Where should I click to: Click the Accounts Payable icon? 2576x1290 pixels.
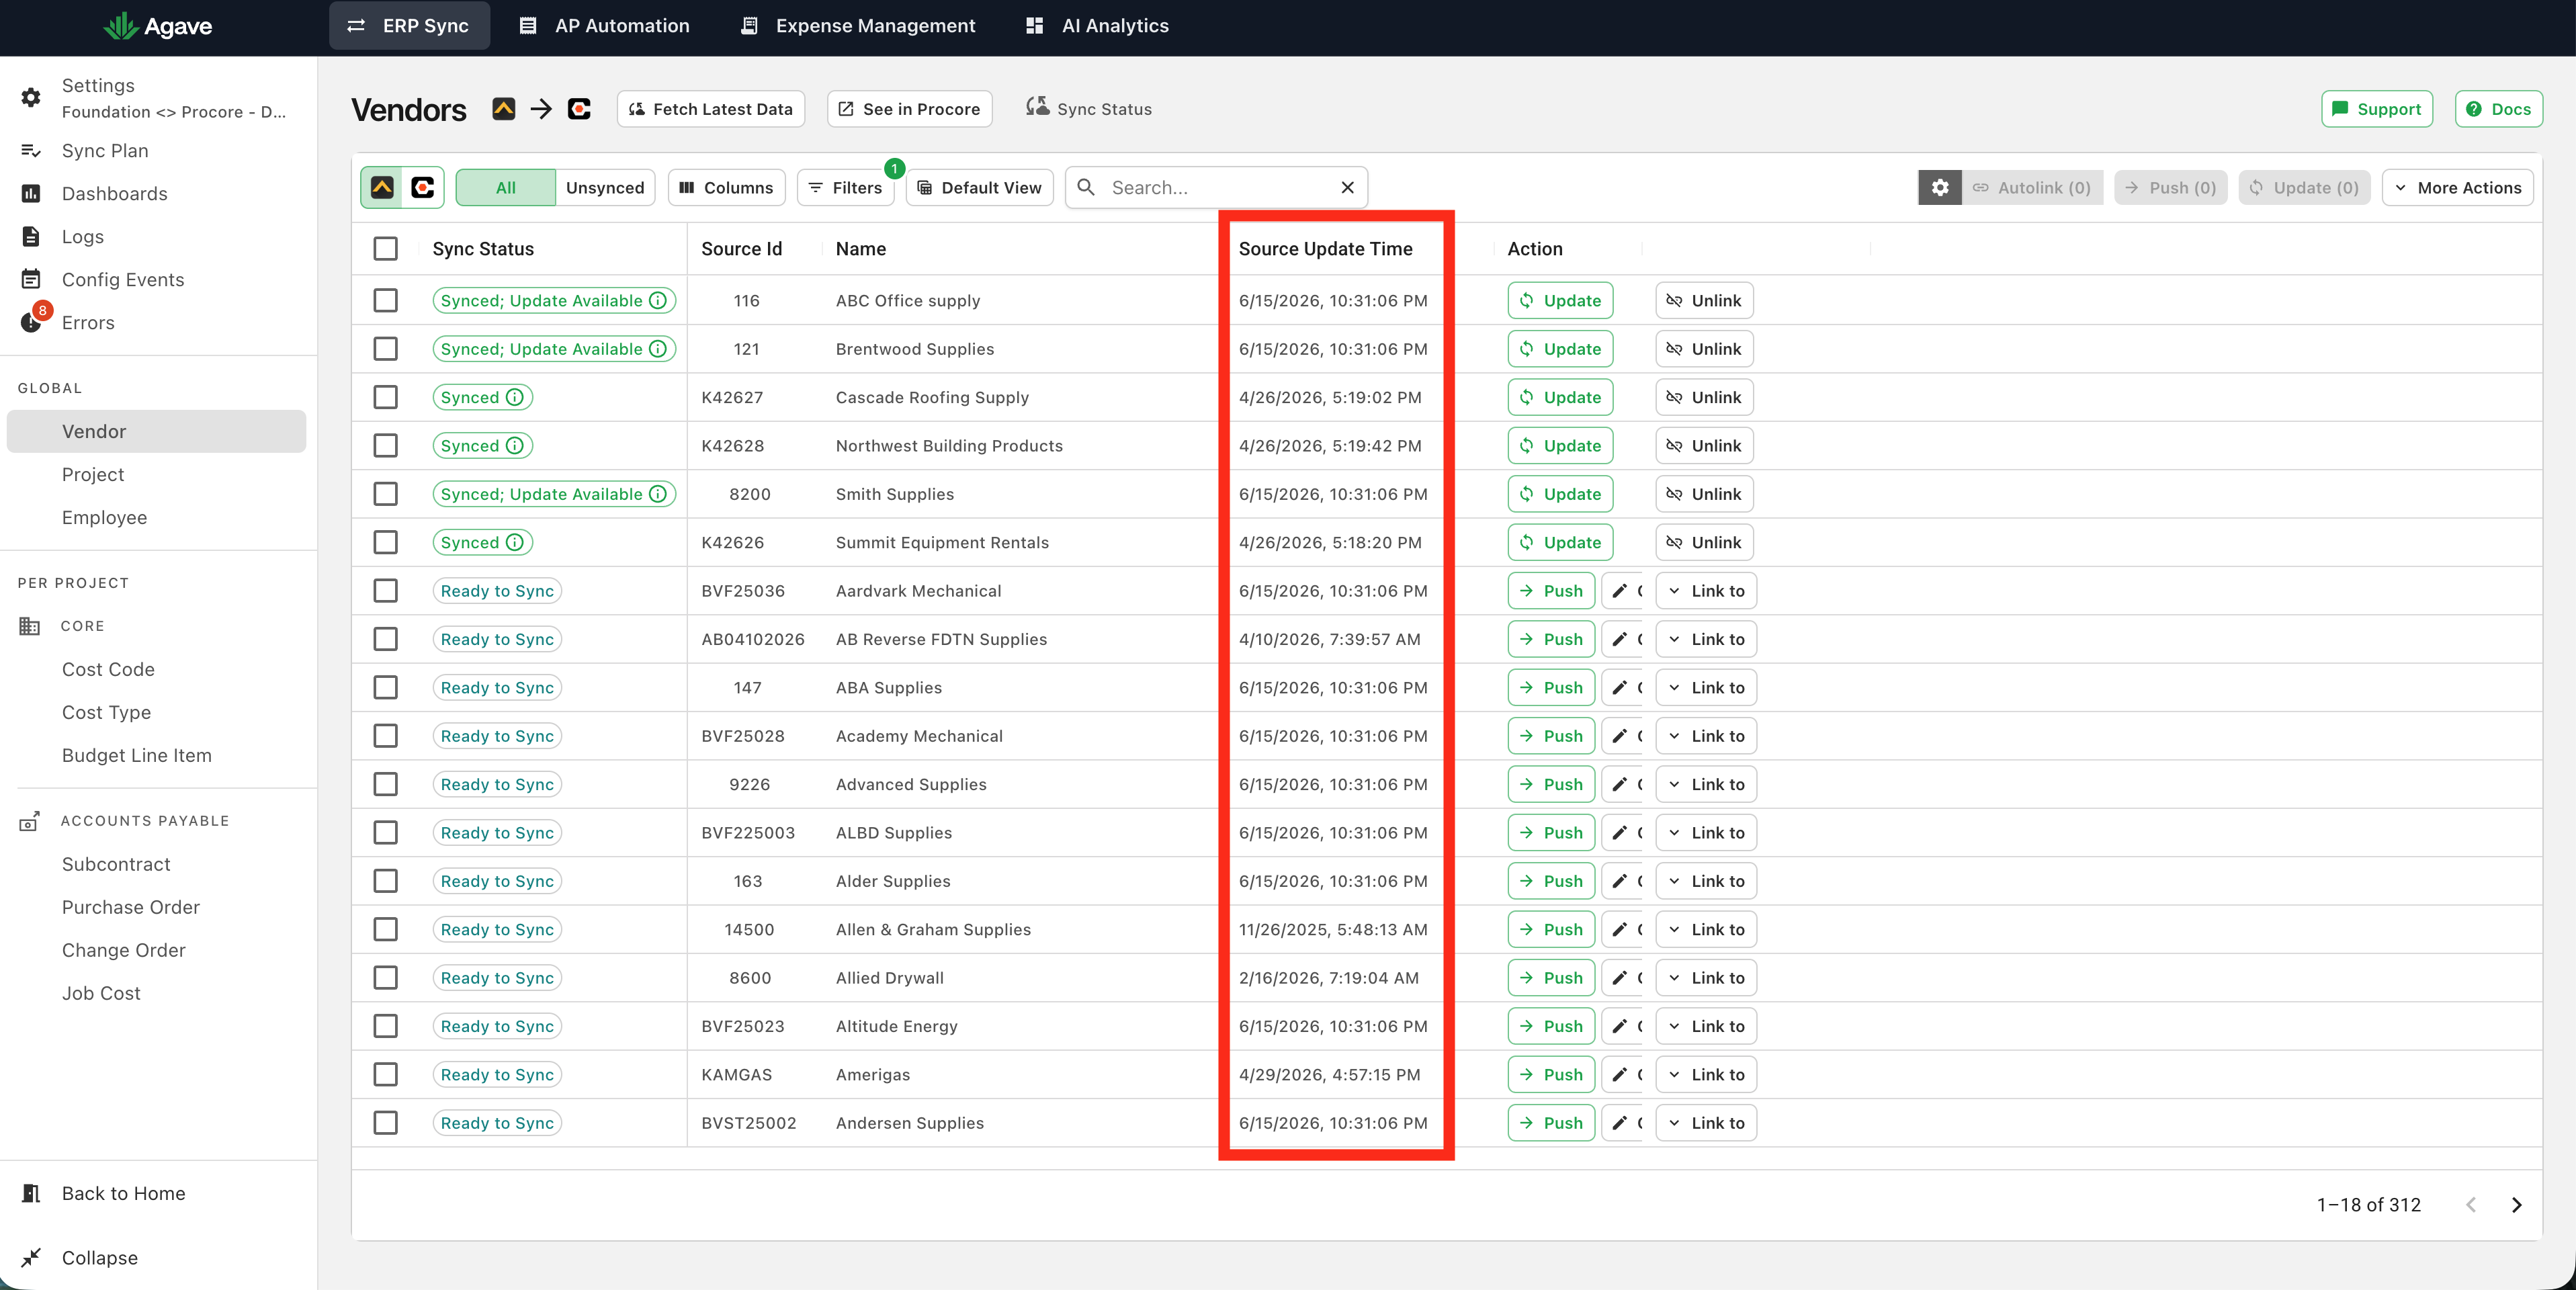[30, 821]
